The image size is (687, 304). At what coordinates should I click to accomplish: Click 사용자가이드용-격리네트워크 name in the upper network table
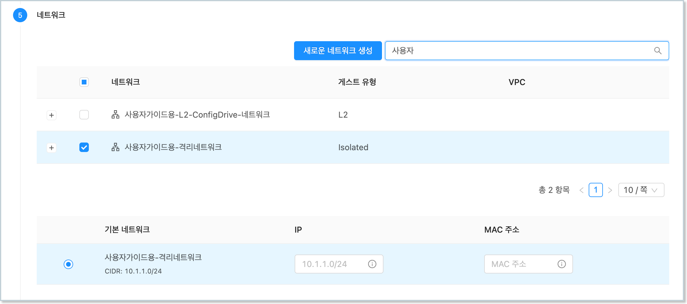pos(173,147)
